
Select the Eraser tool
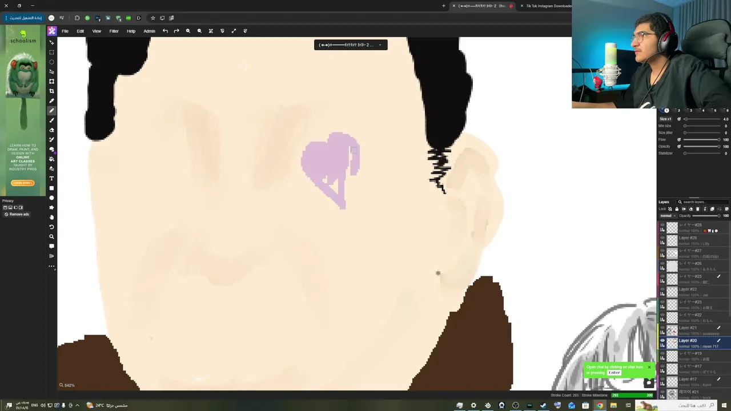point(51,130)
